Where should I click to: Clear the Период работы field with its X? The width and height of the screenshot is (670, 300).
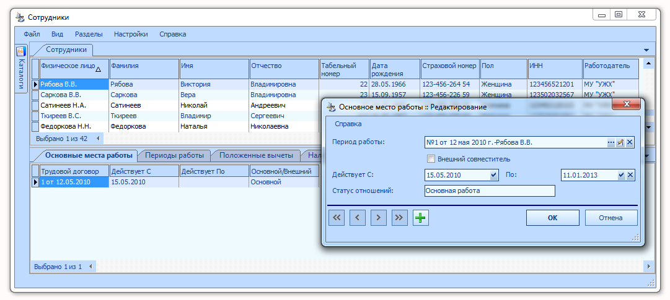[630, 142]
